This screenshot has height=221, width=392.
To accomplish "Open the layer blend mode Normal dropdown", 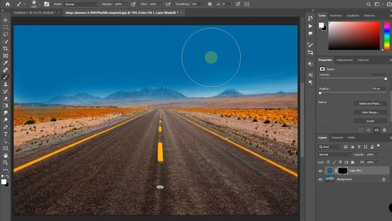I will 335,155.
